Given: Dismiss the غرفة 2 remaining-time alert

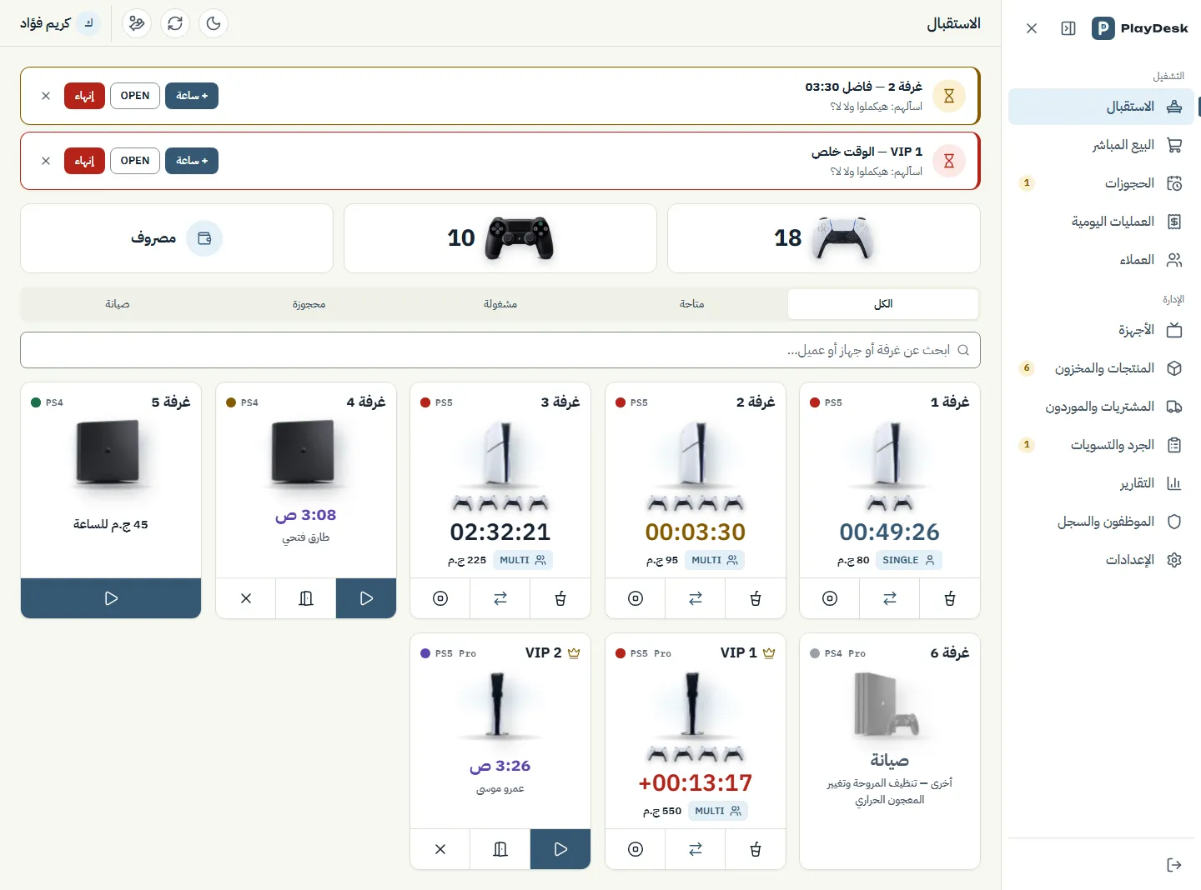Looking at the screenshot, I should click(x=46, y=96).
